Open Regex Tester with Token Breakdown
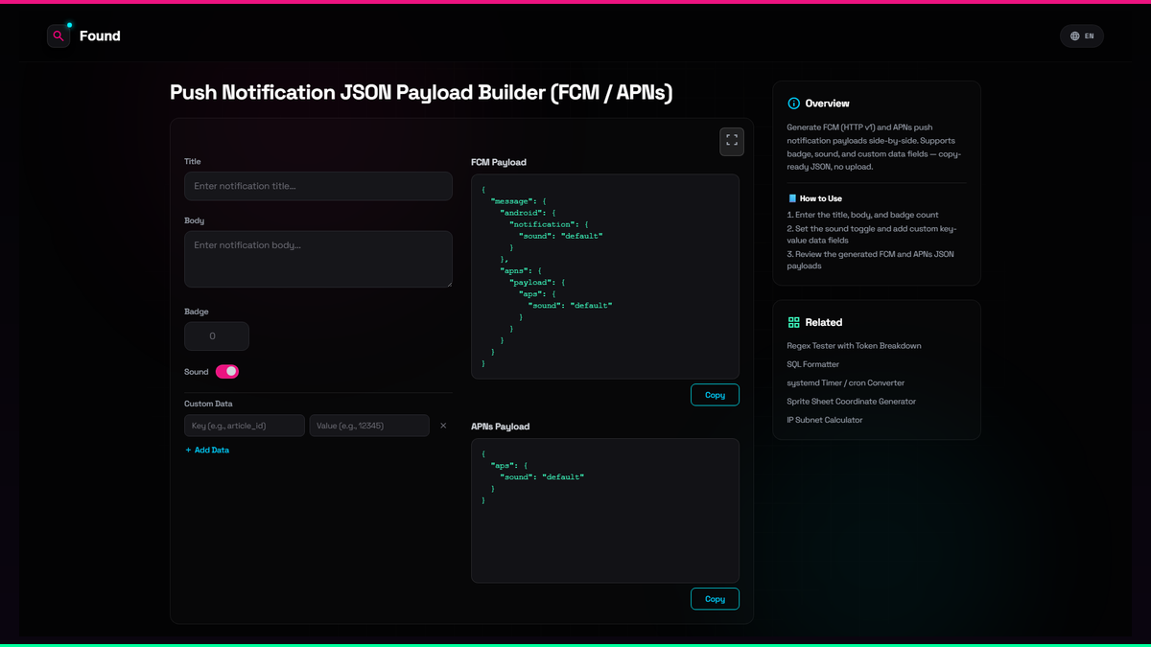 tap(854, 346)
